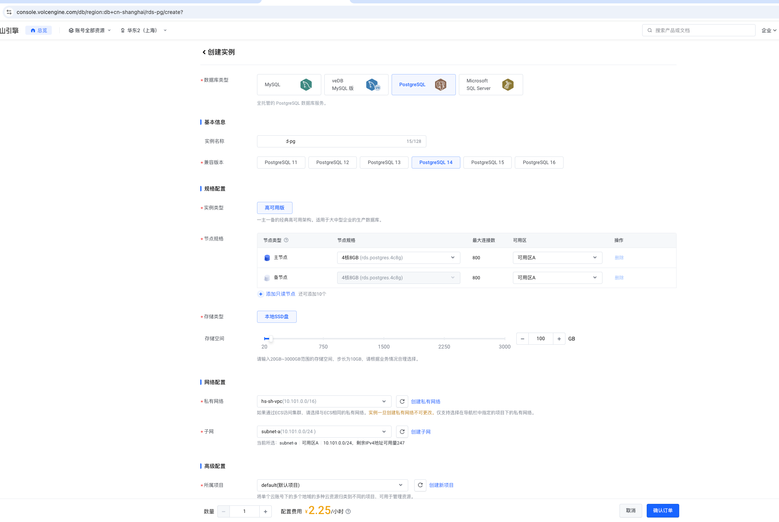
Task: Open primary node spec dropdown 4核8GB
Action: [398, 258]
